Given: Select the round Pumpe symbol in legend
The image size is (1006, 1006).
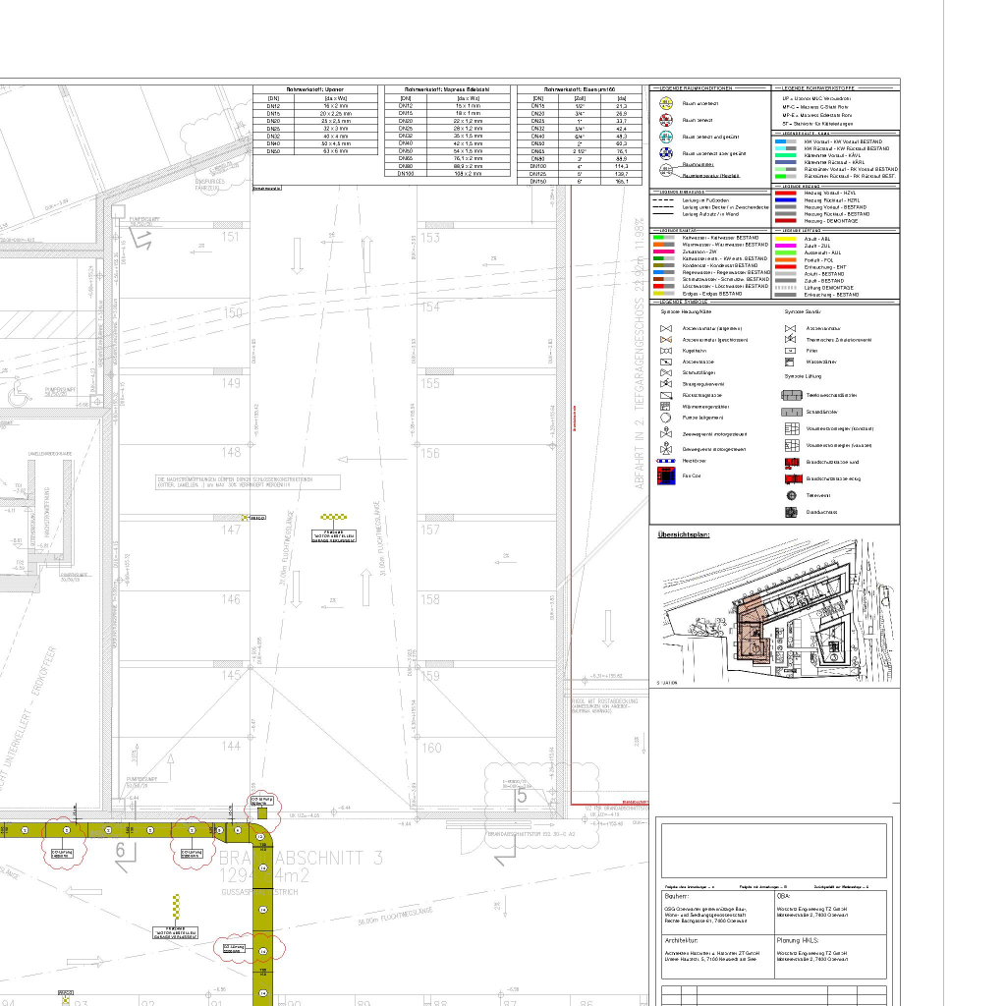Looking at the screenshot, I should (x=665, y=418).
